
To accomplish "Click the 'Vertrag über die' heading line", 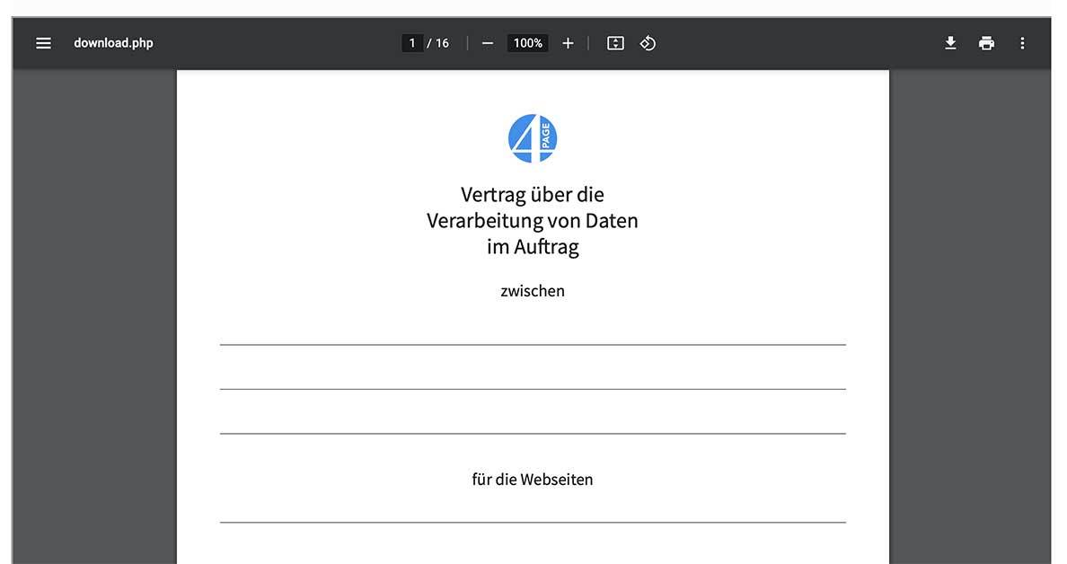I will [533, 195].
